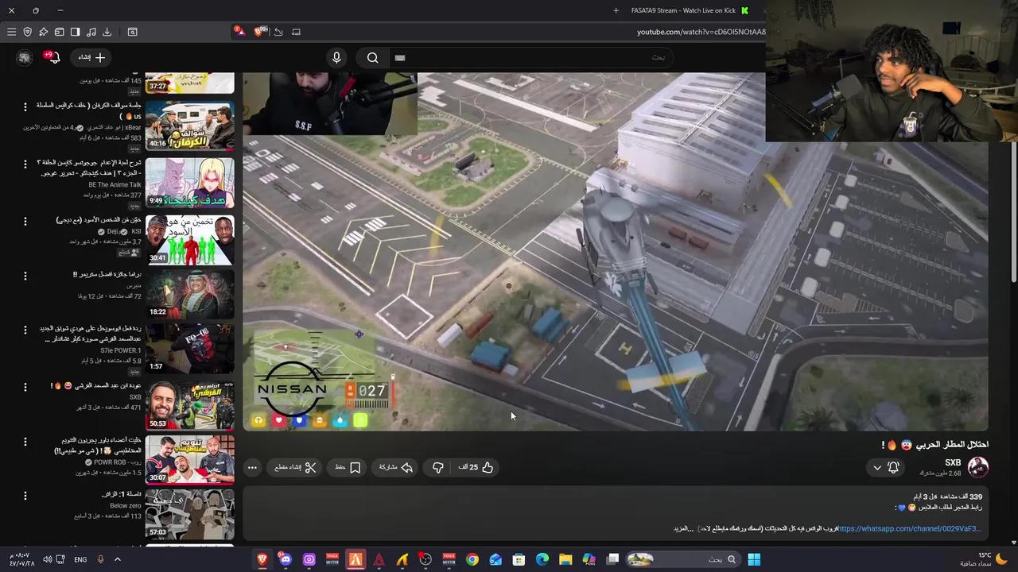Open the إنشاء create button
Image resolution: width=1018 pixels, height=572 pixels.
tap(91, 57)
